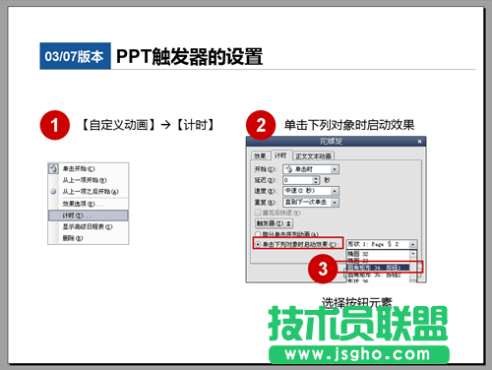Select the highlighted 计时(T)... menu entry
This screenshot has height=370, width=492.
(89, 216)
